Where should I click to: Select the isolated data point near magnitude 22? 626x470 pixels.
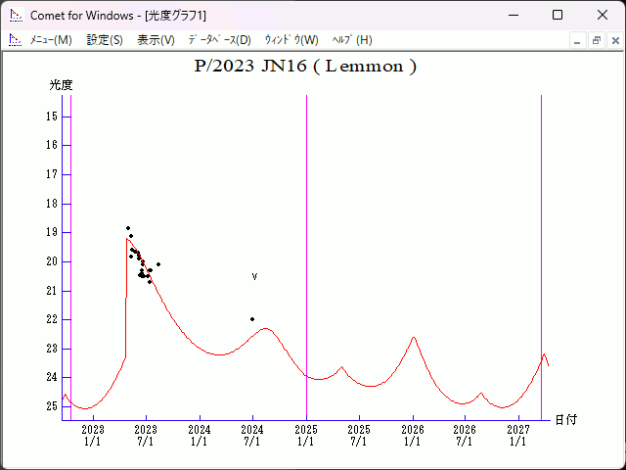click(x=252, y=319)
